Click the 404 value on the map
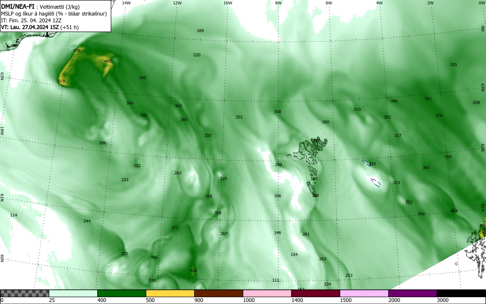This screenshot has width=486, height=304. point(454,211)
